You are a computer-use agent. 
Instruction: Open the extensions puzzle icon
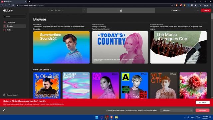coord(195,5)
